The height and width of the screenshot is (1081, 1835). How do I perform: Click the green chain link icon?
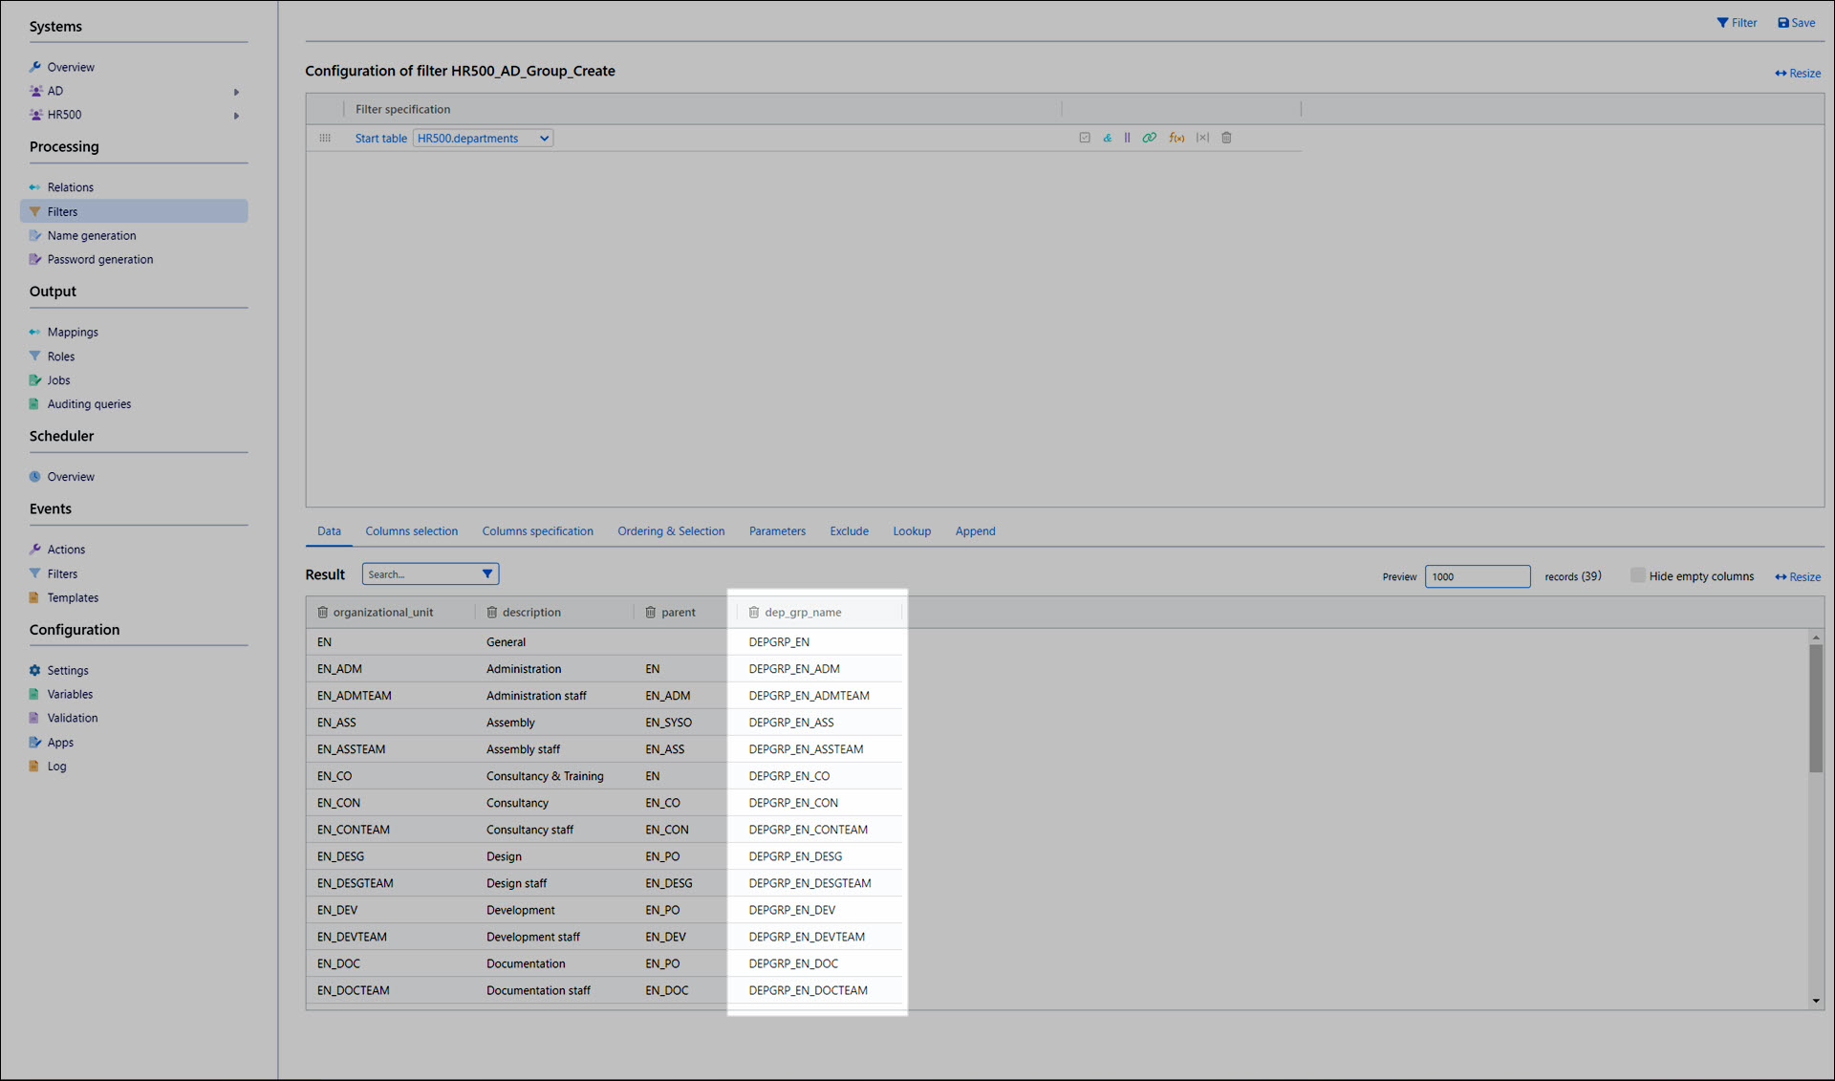click(1150, 138)
